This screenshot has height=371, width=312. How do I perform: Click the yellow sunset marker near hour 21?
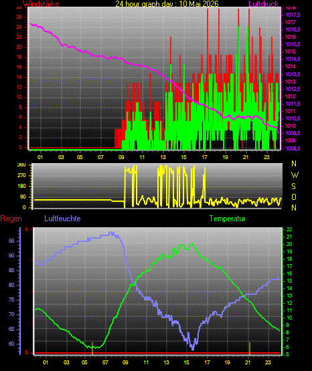[250, 348]
